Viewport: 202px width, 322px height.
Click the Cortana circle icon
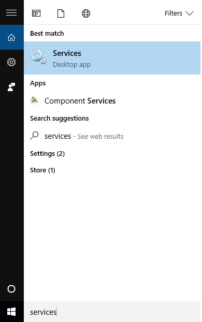(x=11, y=289)
